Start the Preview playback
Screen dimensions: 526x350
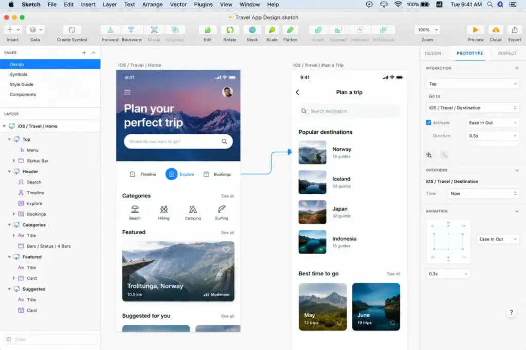[x=475, y=30]
